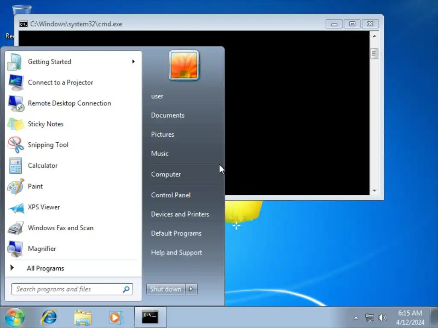This screenshot has width=438, height=328.
Task: Minimize the cmd.exe window
Action: 334,24
